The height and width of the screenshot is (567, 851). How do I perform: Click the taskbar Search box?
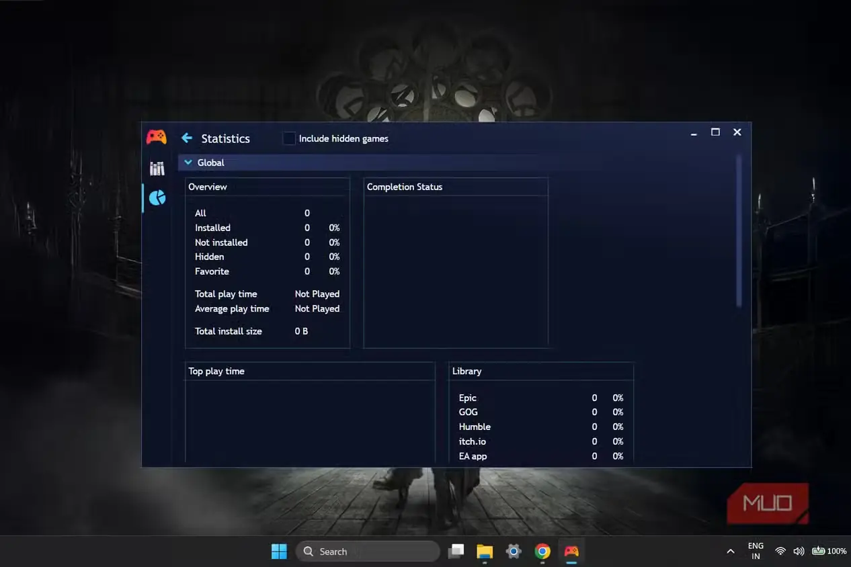point(368,552)
